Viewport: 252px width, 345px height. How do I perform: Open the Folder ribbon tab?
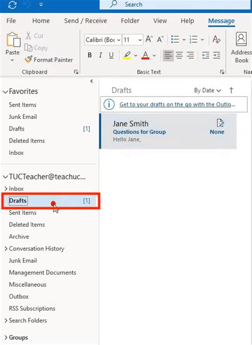[x=130, y=21]
